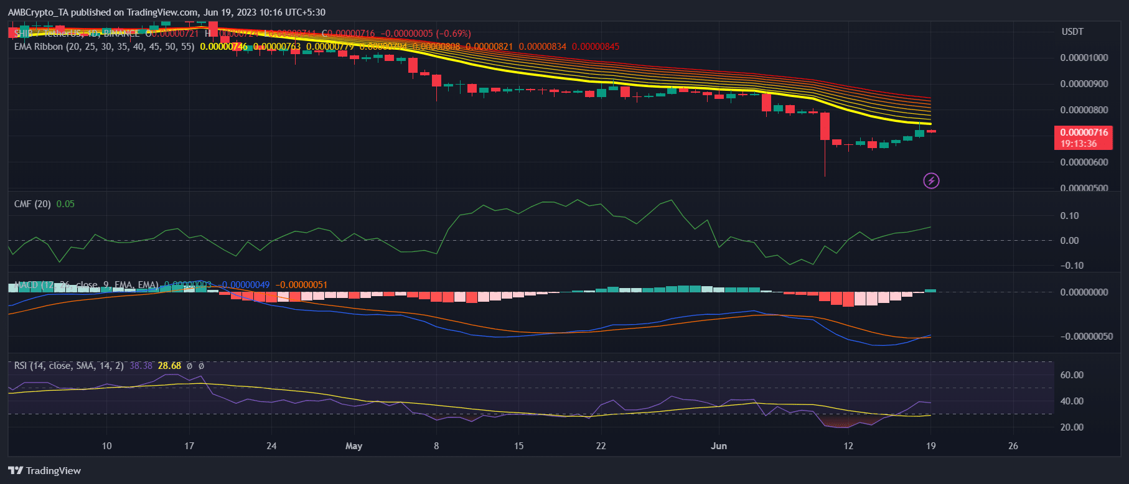
Task: Click the first ø symbol in RSI legend
Action: click(189, 366)
